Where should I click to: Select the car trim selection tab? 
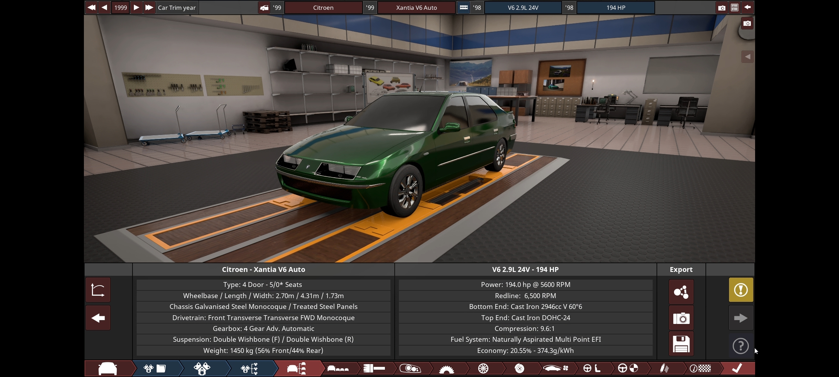(x=296, y=368)
